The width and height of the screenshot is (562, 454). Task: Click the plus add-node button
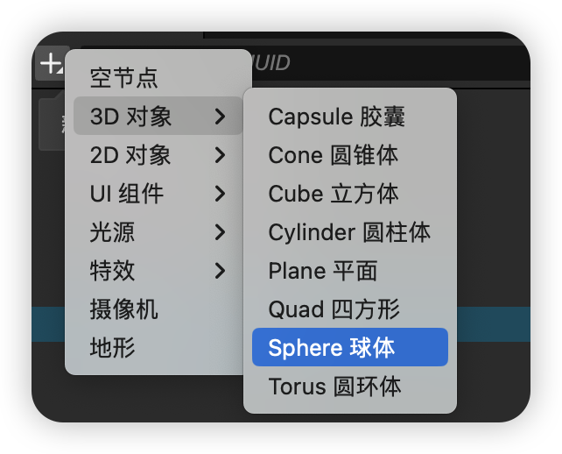coord(51,64)
